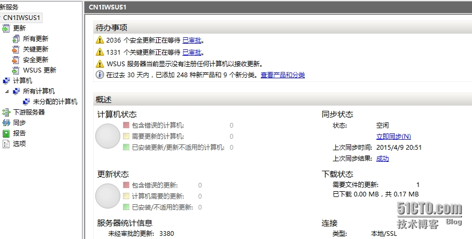Click the 安全更新 icon
The width and height of the screenshot is (472, 239).
[x=16, y=60]
